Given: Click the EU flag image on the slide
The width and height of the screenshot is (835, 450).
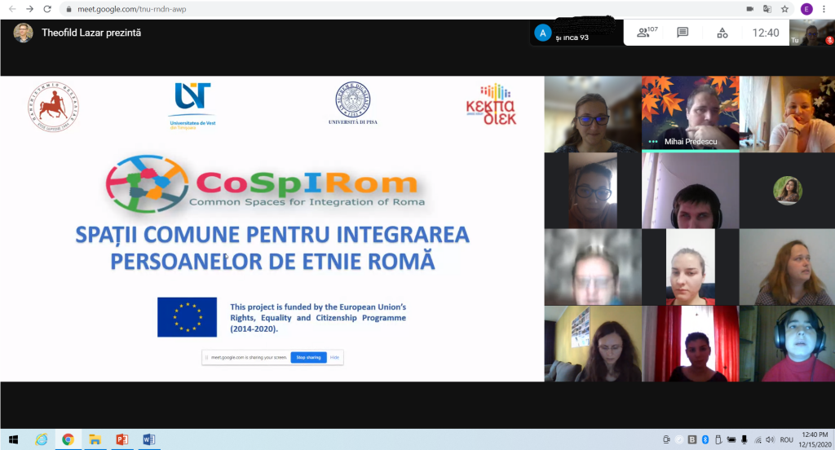Looking at the screenshot, I should (x=187, y=317).
